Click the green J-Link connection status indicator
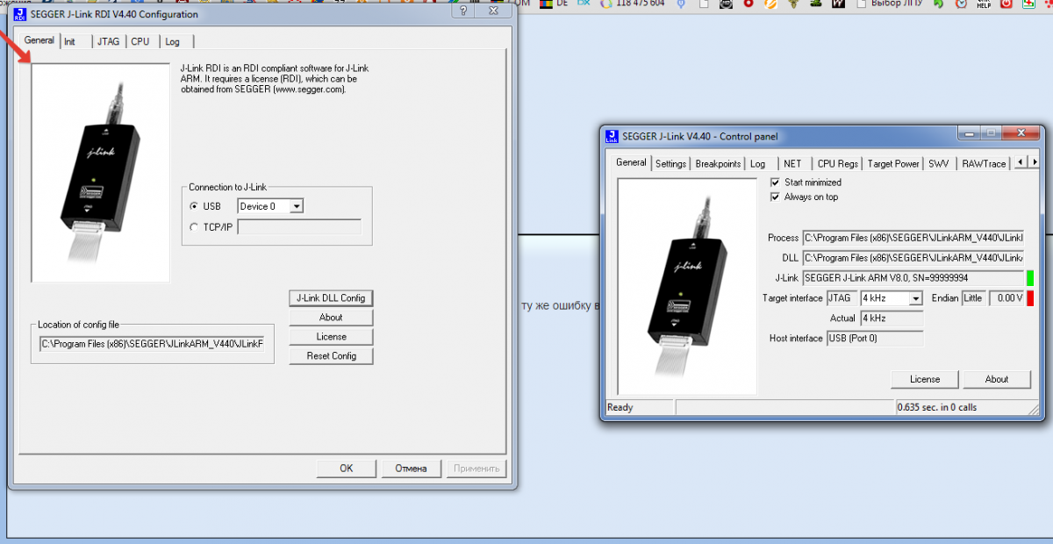This screenshot has height=544, width=1053. point(1030,278)
